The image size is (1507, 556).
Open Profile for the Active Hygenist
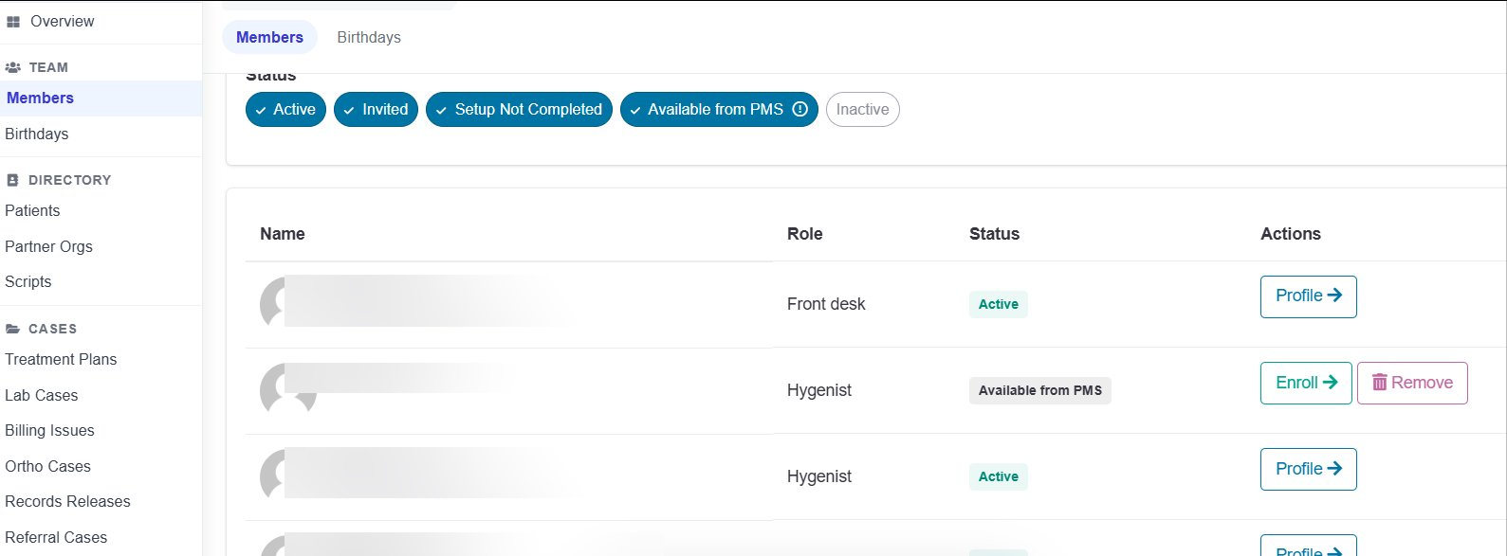(1308, 469)
